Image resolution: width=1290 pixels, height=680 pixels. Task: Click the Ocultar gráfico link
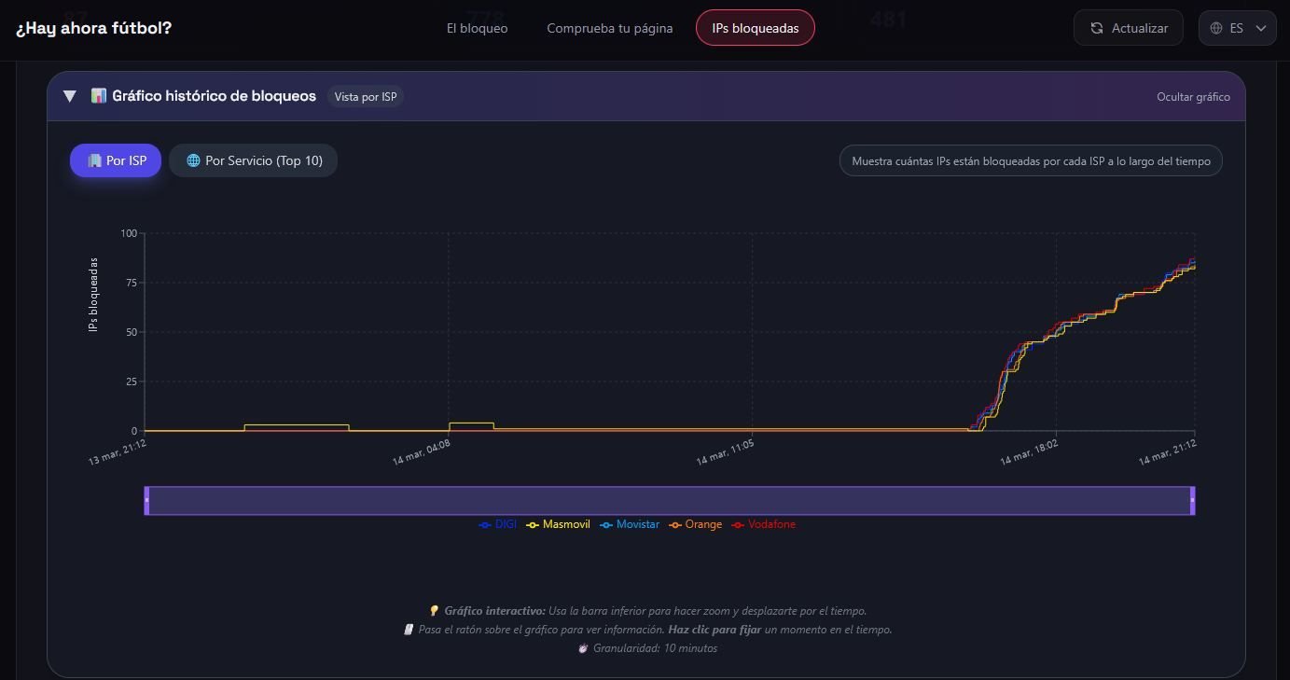pyautogui.click(x=1193, y=97)
